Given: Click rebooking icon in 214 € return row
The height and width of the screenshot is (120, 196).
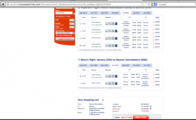Looking at the screenshot, I should tap(110, 76).
